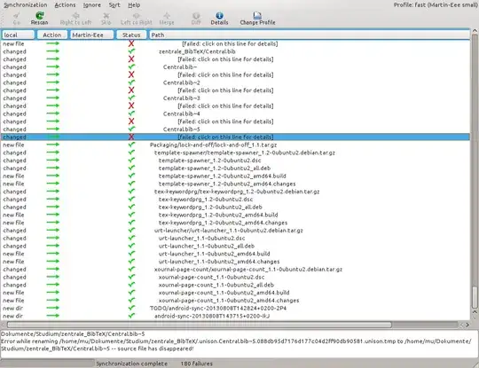Open the Sort menu
This screenshot has height=368, width=479.
114,5
